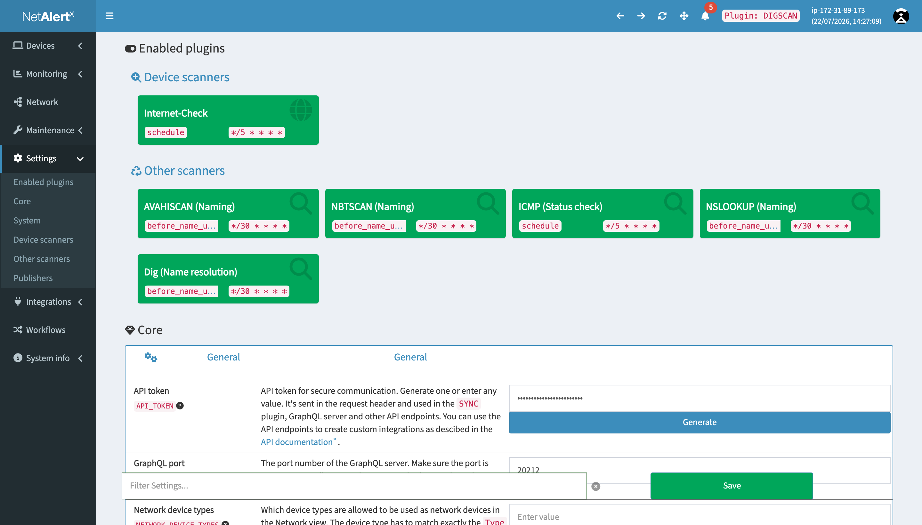Expand the Monitoring chevron
The height and width of the screenshot is (525, 922).
80,74
